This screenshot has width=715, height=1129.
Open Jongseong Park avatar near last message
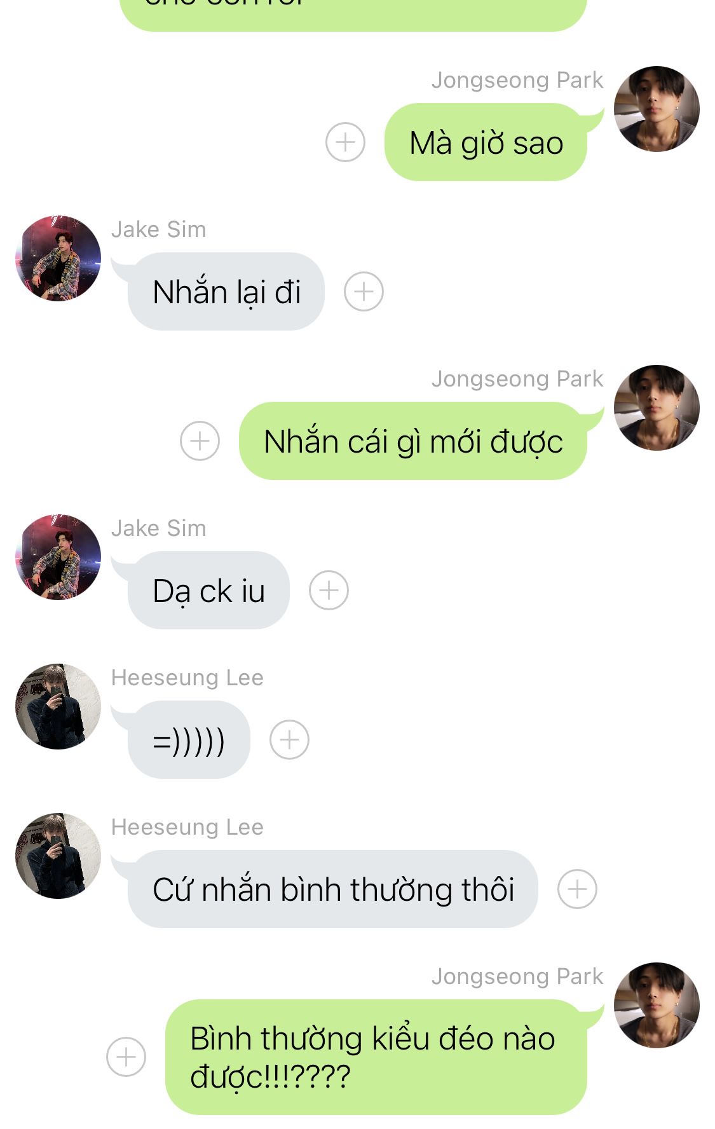pos(657,1005)
